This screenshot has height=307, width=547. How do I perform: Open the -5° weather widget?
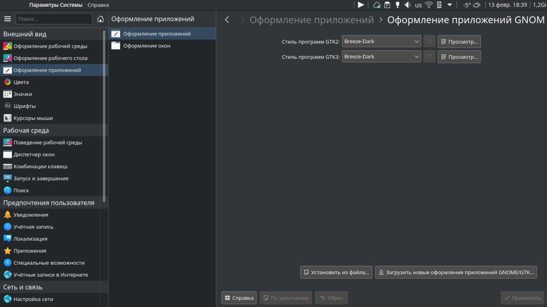point(472,5)
